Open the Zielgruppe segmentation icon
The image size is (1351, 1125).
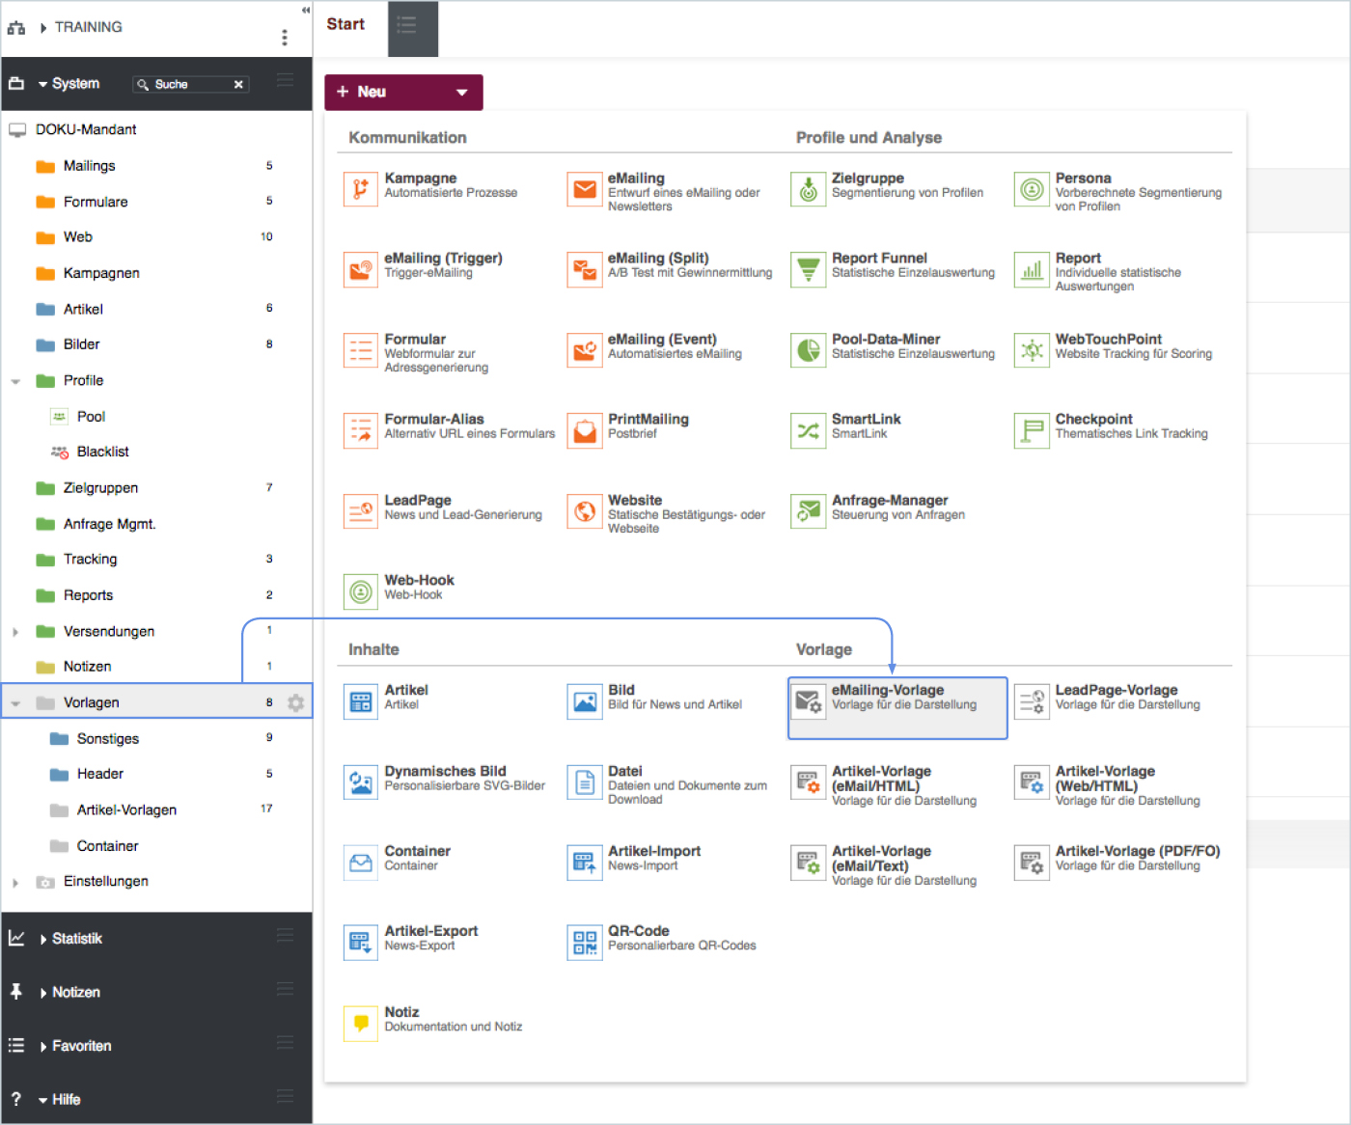point(808,189)
